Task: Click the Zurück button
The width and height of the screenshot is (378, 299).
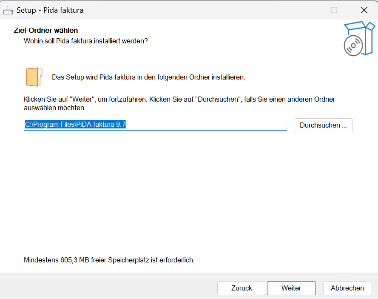Action: (242, 288)
